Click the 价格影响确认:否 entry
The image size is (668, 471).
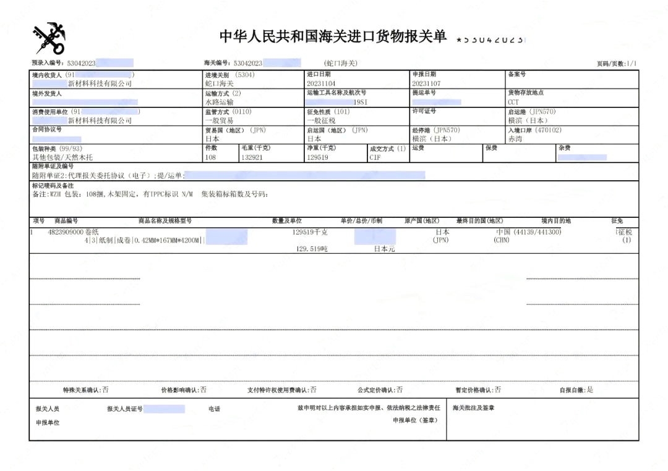pos(184,390)
